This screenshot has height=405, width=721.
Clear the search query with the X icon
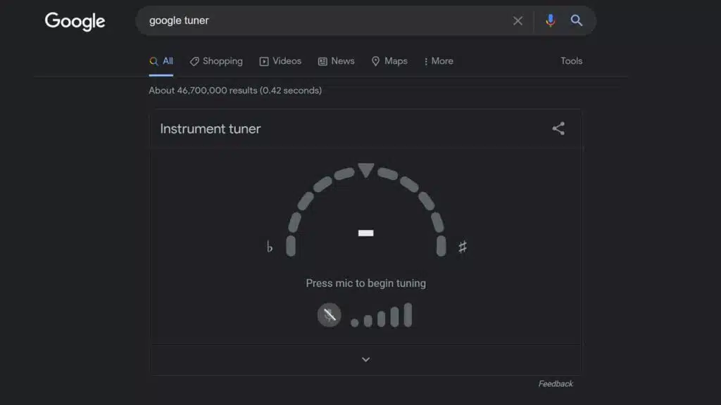518,20
